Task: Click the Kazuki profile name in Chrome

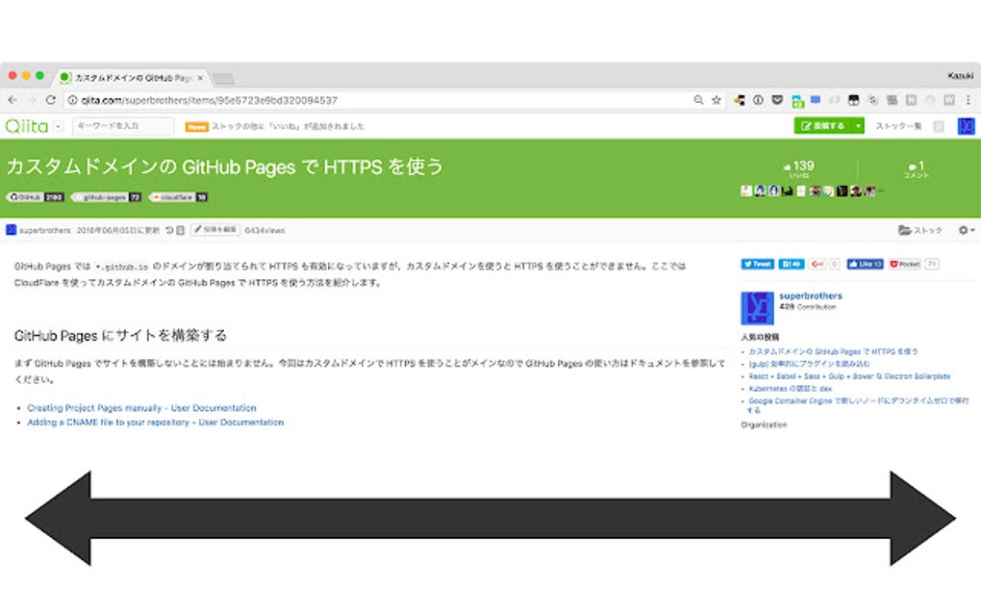Action: point(961,76)
